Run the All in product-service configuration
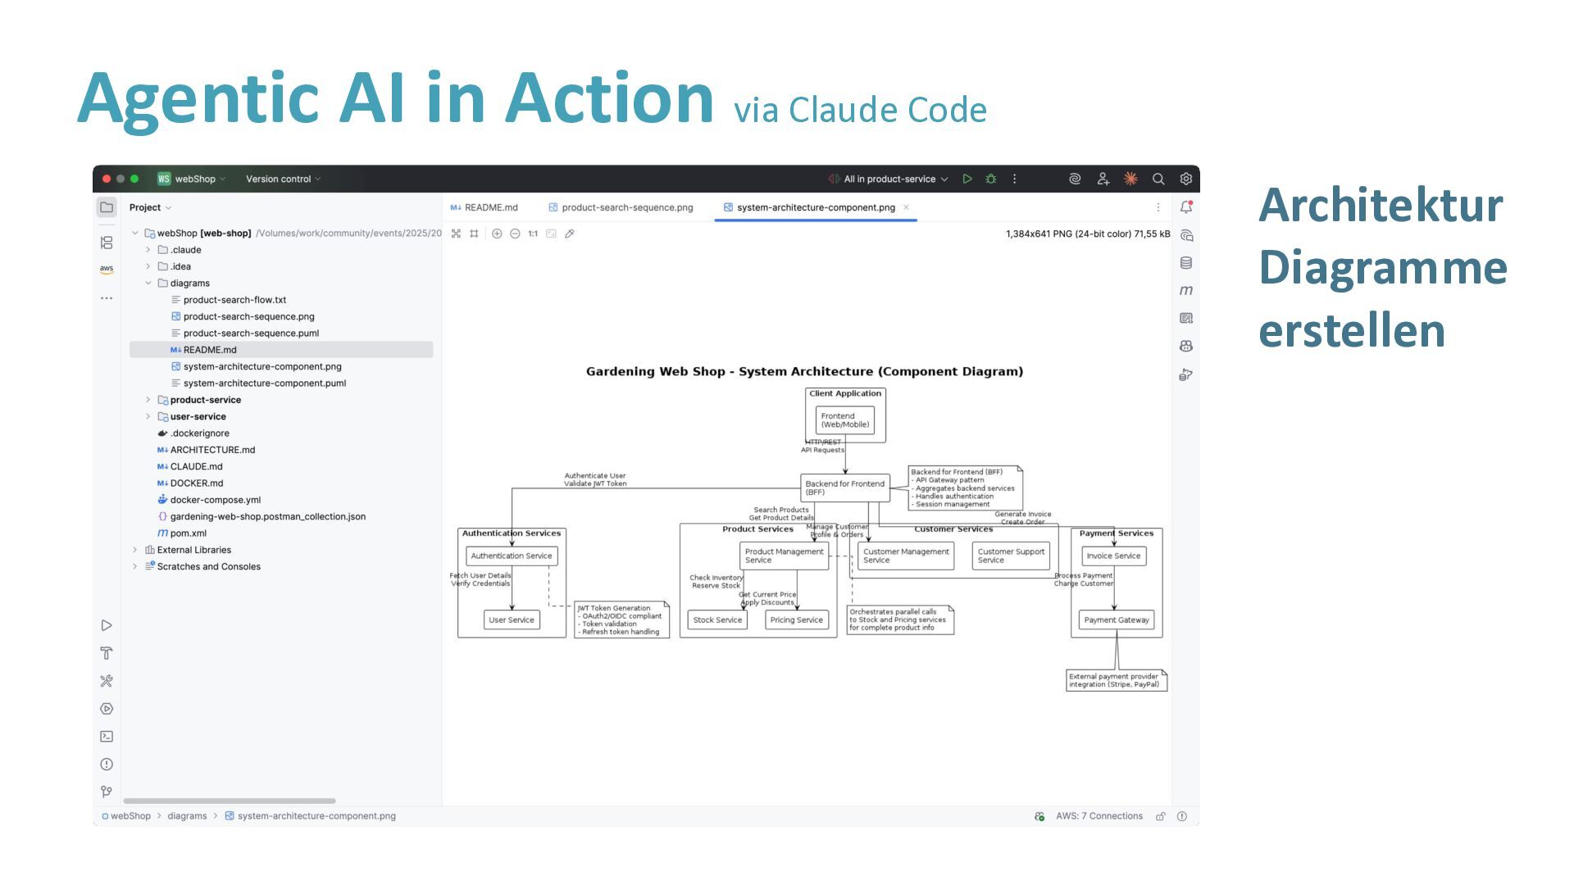 click(967, 179)
